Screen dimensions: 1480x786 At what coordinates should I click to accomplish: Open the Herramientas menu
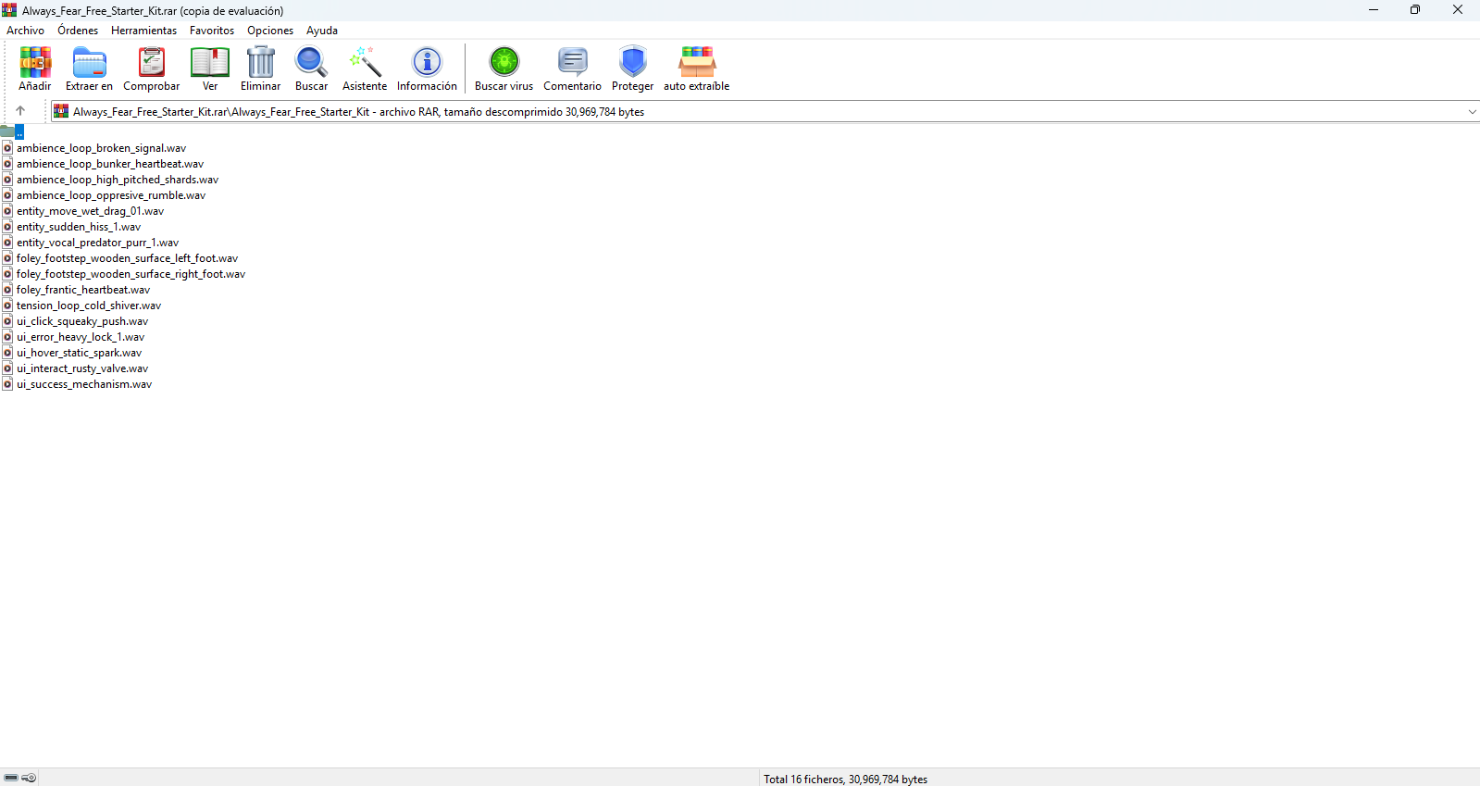[143, 31]
